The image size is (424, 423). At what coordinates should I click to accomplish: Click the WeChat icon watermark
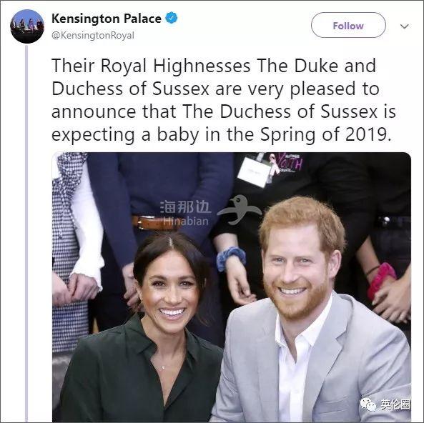(368, 404)
